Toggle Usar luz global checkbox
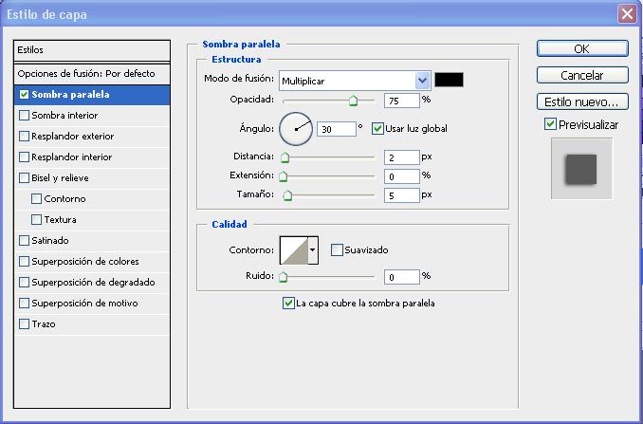643x424 pixels. 378,128
